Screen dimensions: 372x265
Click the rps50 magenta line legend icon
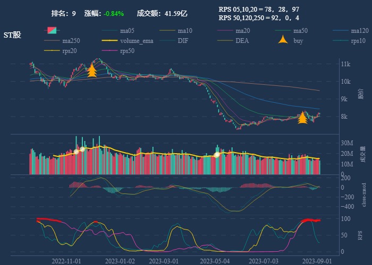[111, 50]
